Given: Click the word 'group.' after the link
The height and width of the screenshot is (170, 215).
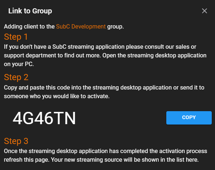Looking at the screenshot, I should [115, 27].
